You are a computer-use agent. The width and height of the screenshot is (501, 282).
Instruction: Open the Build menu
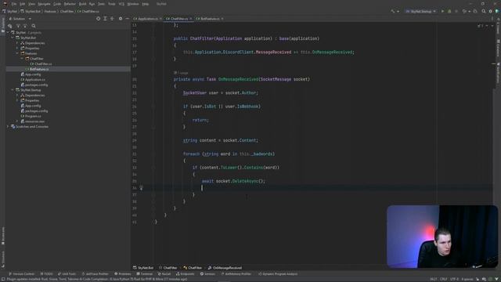tap(82, 4)
